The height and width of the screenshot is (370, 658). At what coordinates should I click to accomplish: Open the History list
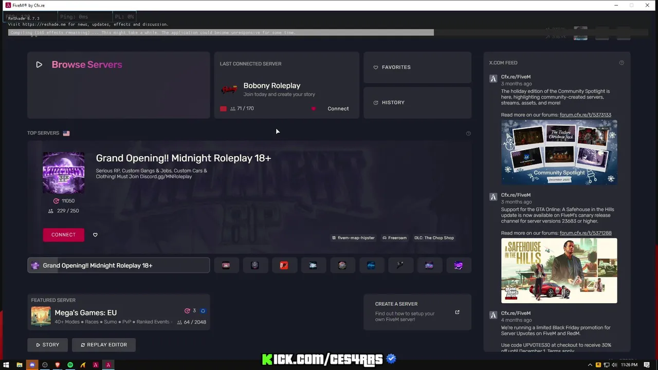(417, 103)
